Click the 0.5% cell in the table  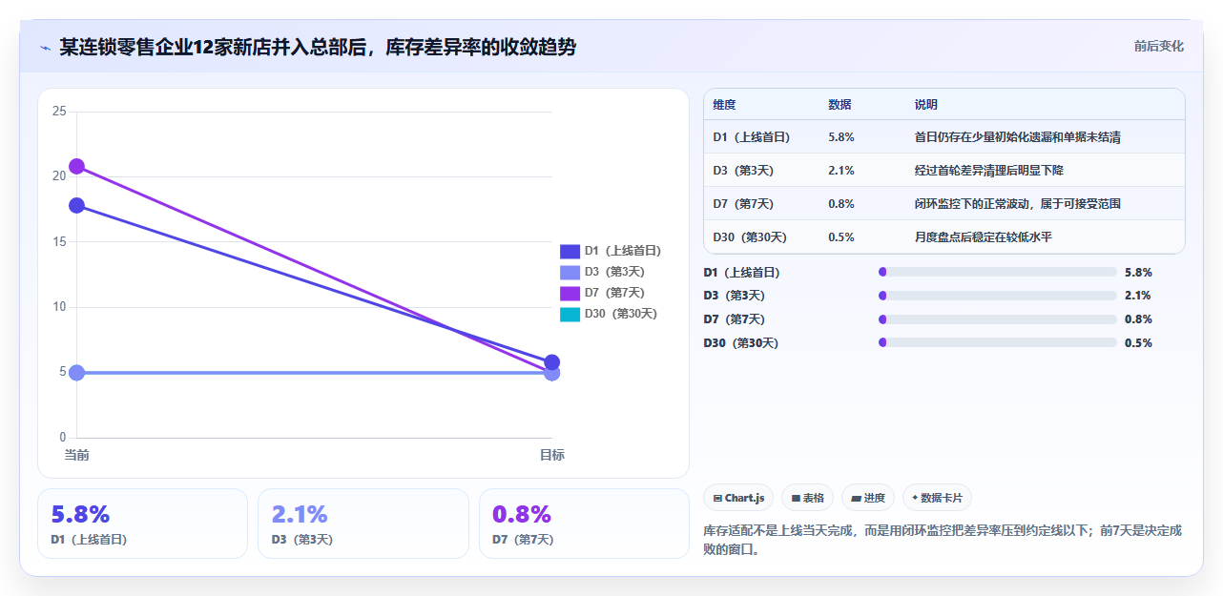tap(840, 237)
